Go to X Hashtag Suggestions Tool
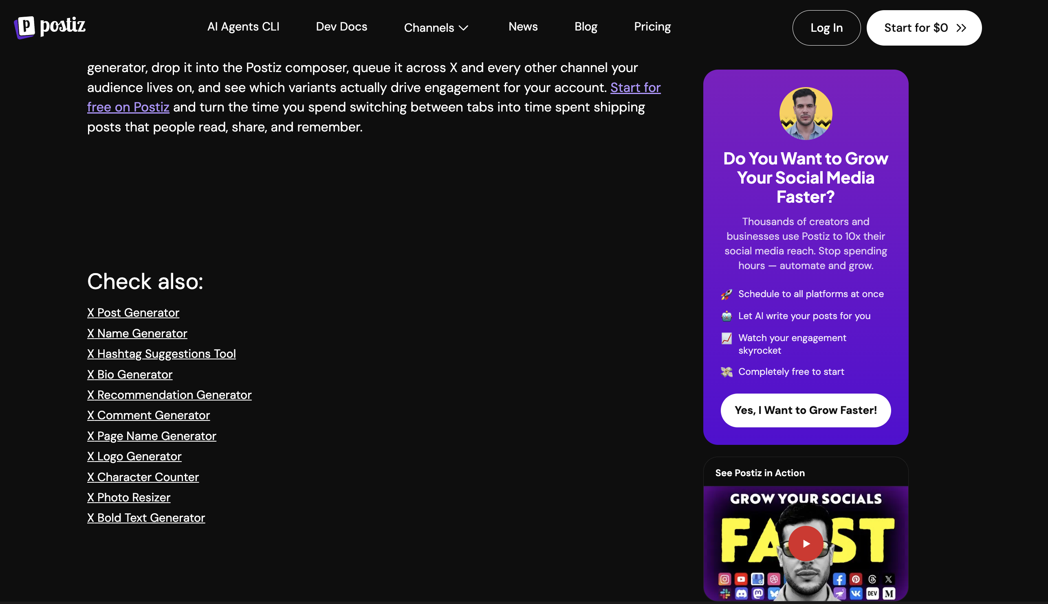The height and width of the screenshot is (604, 1048). coord(161,354)
